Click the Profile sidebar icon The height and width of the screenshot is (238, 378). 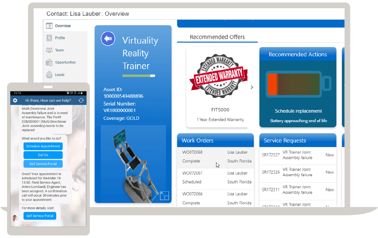49,38
